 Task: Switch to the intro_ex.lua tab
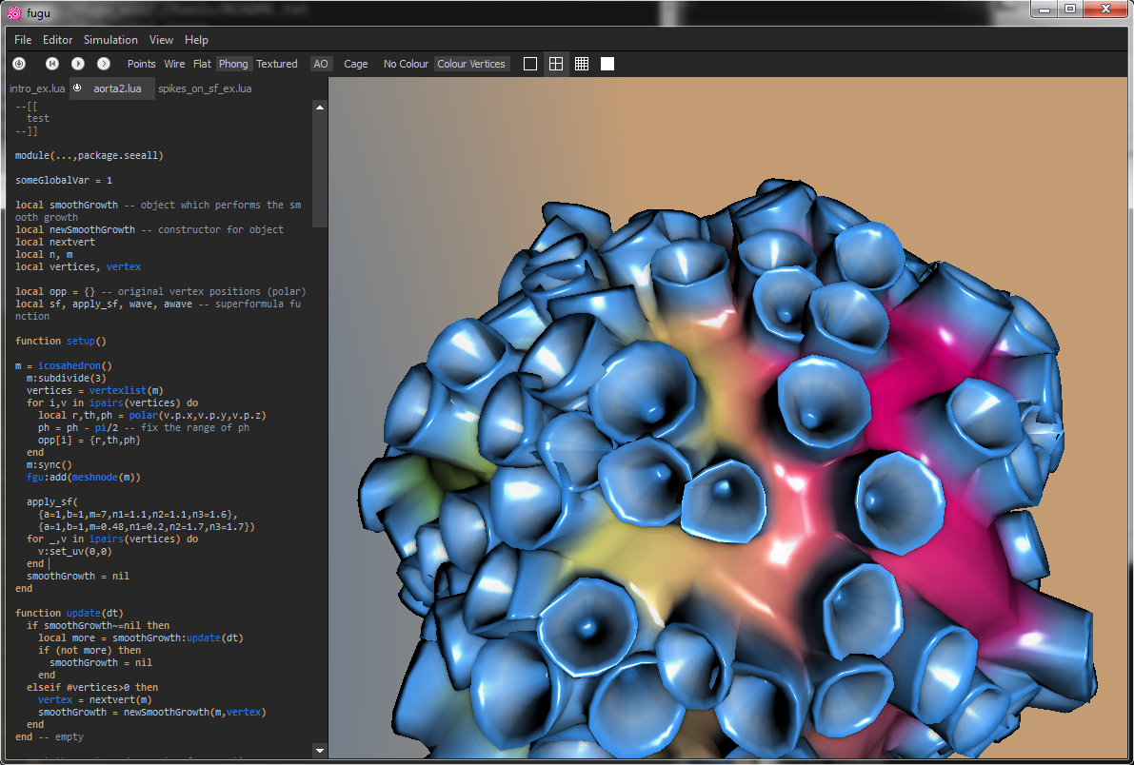tap(37, 88)
